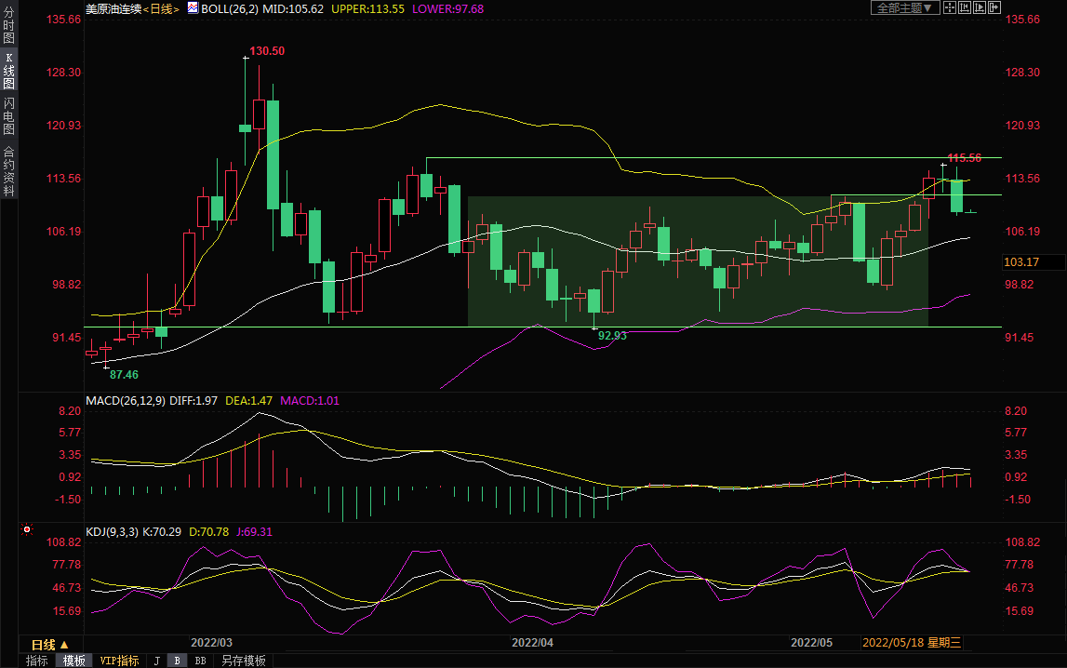Toggle the J template button

[156, 661]
